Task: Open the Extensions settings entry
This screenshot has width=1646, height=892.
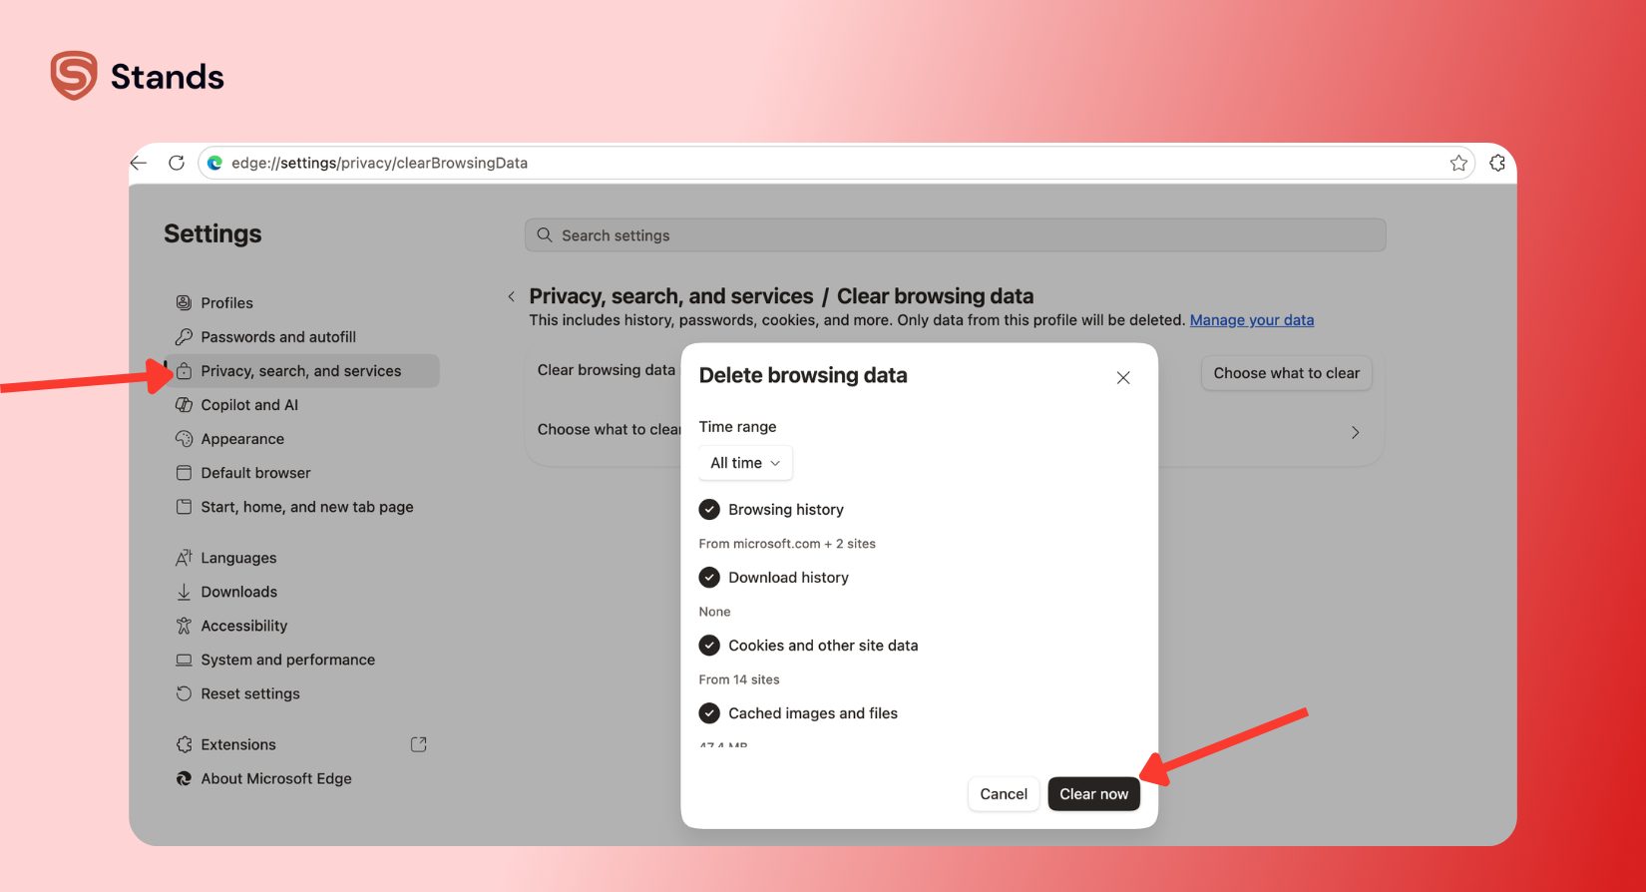Action: [238, 744]
